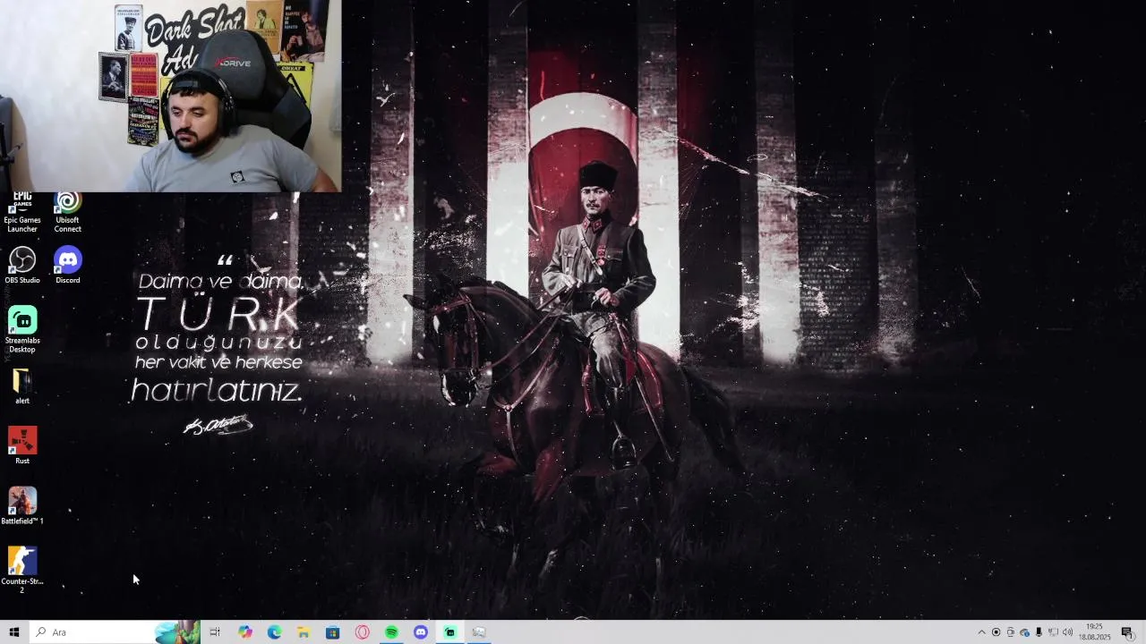Open Microsoft Edge from the taskbar
Image resolution: width=1146 pixels, height=644 pixels.
tap(274, 632)
